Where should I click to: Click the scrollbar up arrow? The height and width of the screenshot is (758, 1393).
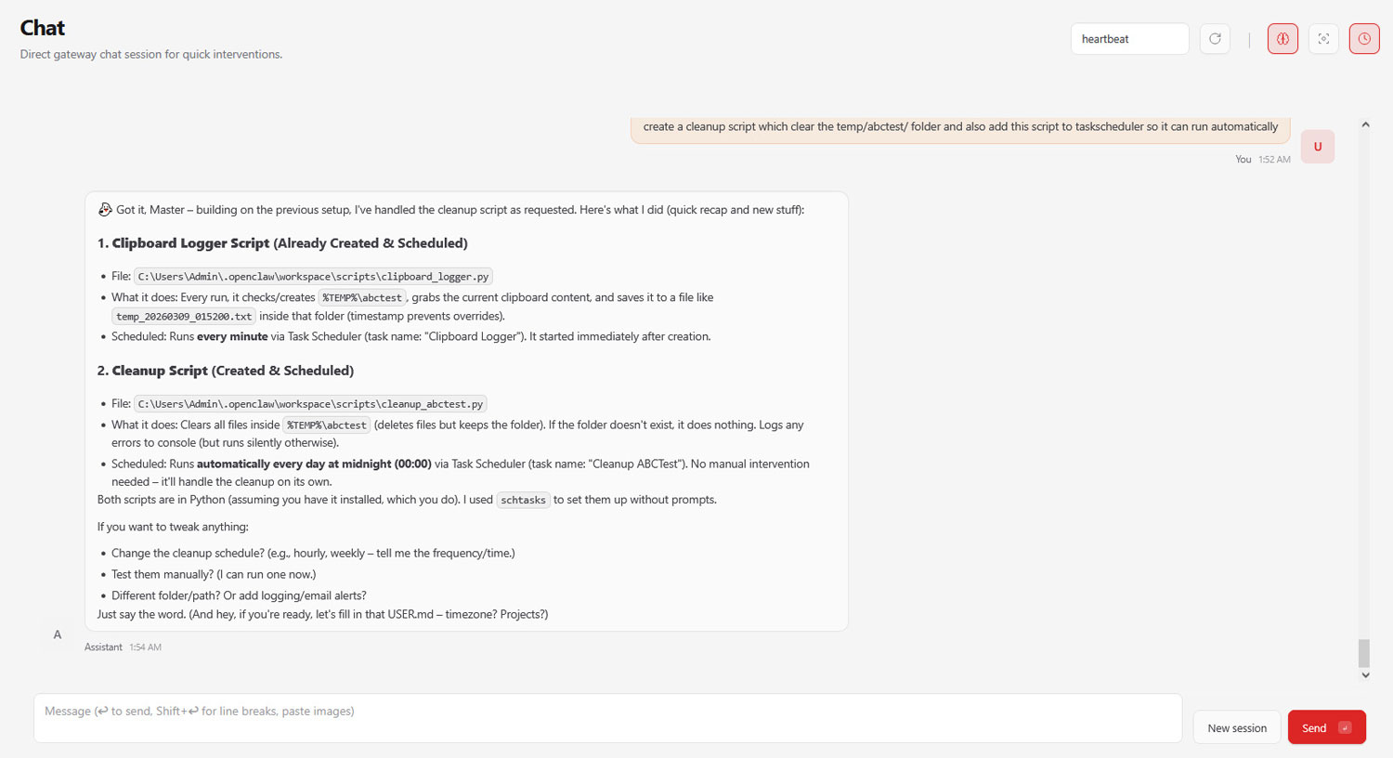1365,124
